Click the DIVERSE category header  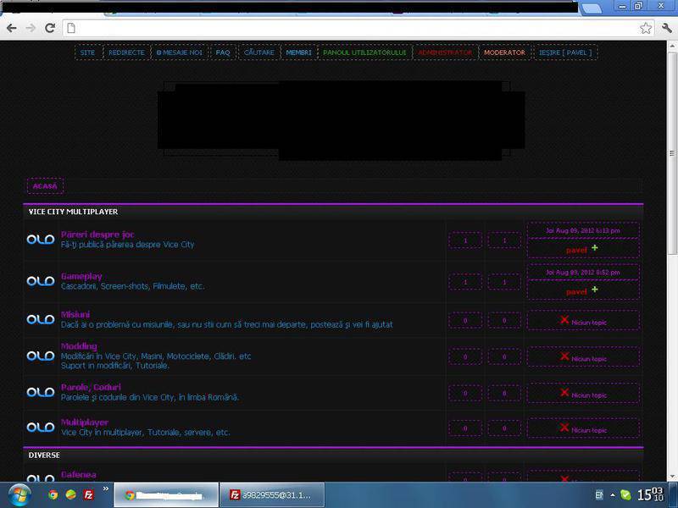(x=44, y=456)
